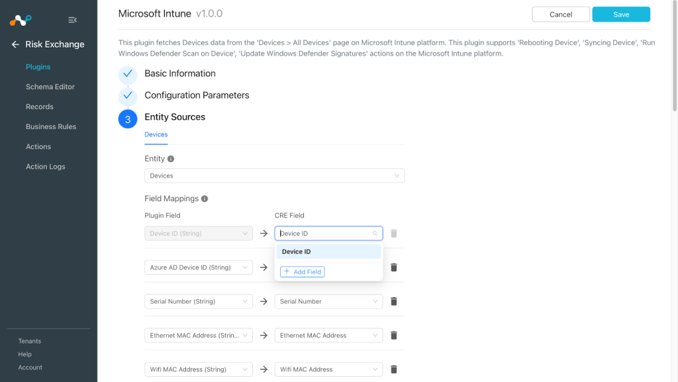This screenshot has height=382, width=678.
Task: Click the Plugin Field column header
Action: click(x=162, y=216)
